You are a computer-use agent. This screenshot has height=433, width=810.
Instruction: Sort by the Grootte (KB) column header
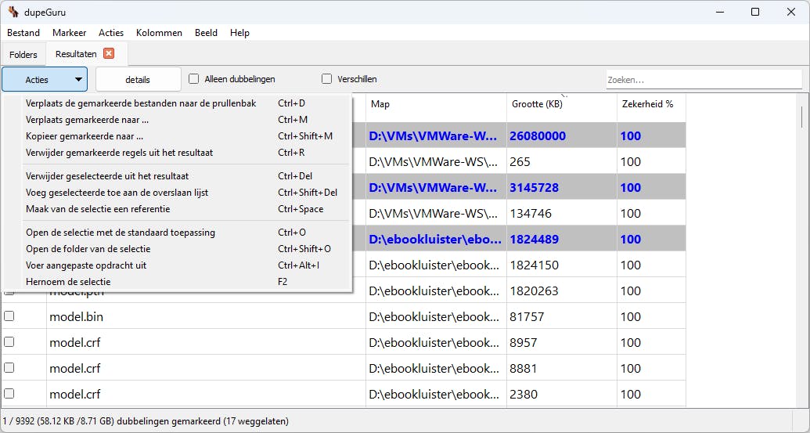(537, 104)
